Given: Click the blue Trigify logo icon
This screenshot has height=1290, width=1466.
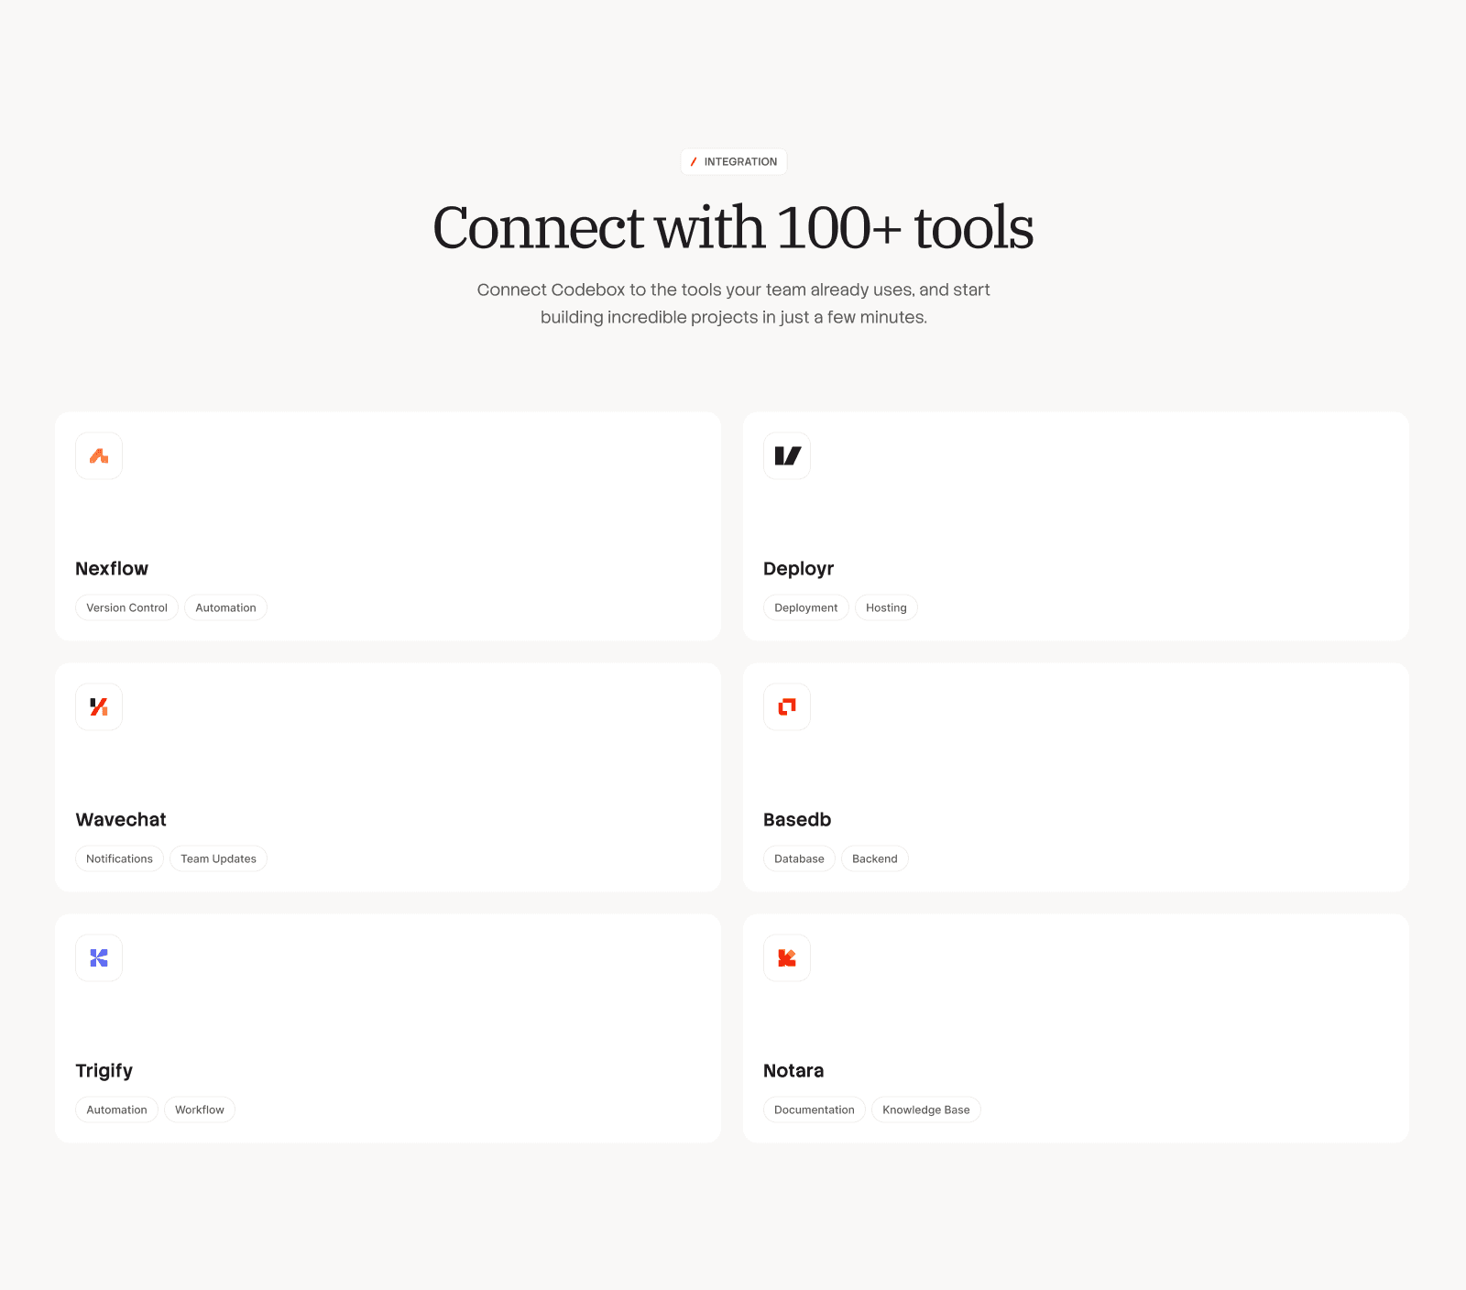Looking at the screenshot, I should [99, 957].
